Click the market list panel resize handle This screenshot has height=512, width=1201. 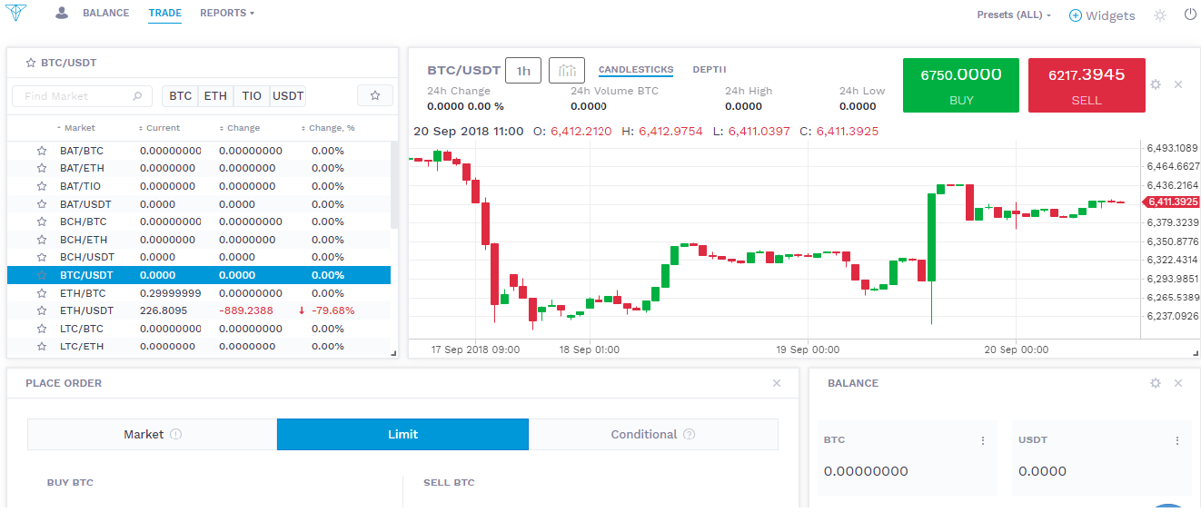[393, 353]
